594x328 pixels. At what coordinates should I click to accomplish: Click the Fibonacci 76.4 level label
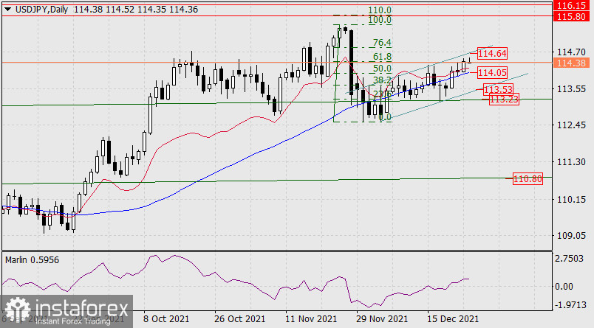tap(381, 43)
